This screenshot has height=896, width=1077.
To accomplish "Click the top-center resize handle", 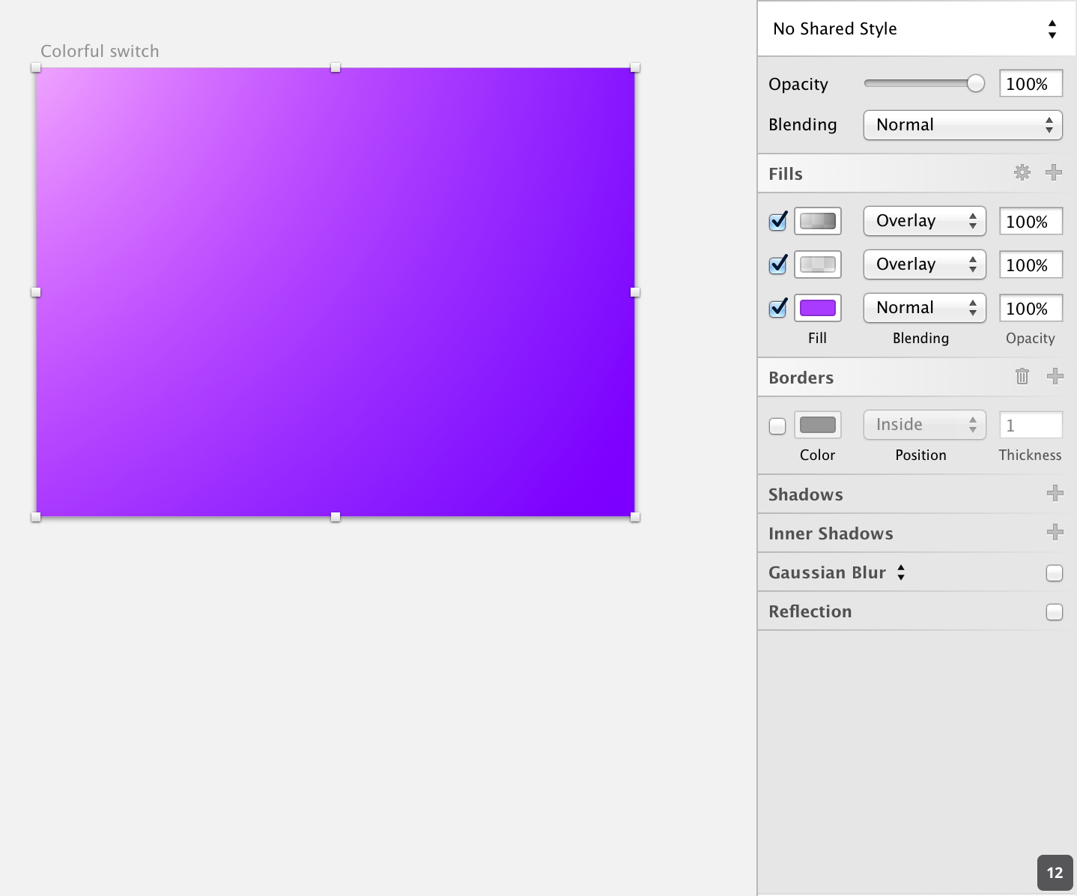I will 336,67.
